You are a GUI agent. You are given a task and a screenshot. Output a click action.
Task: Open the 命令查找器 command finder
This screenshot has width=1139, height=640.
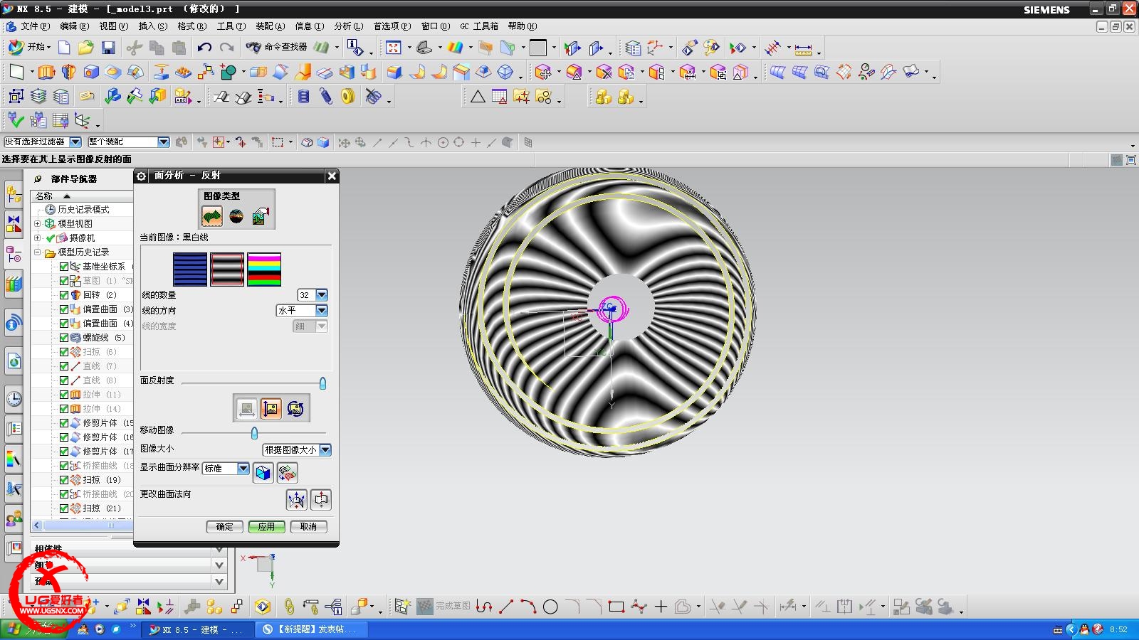click(x=277, y=47)
